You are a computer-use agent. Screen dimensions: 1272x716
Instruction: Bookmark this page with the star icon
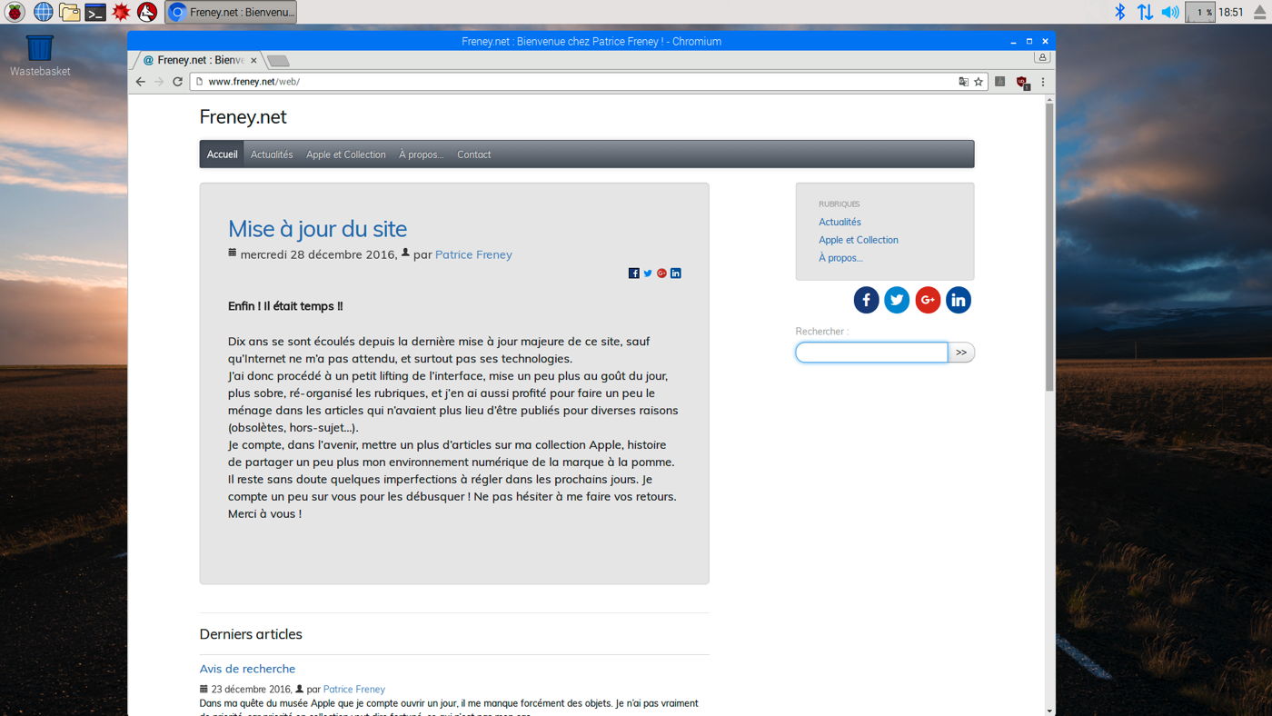pyautogui.click(x=979, y=81)
